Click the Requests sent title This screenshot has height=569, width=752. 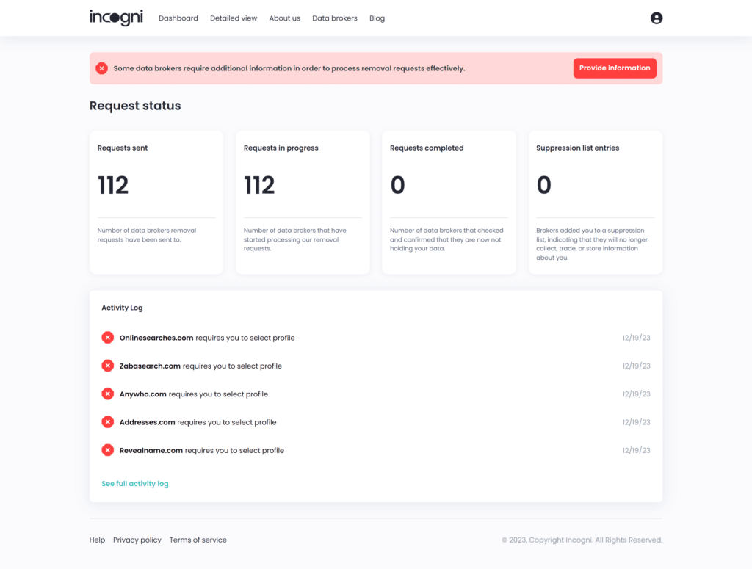click(123, 148)
